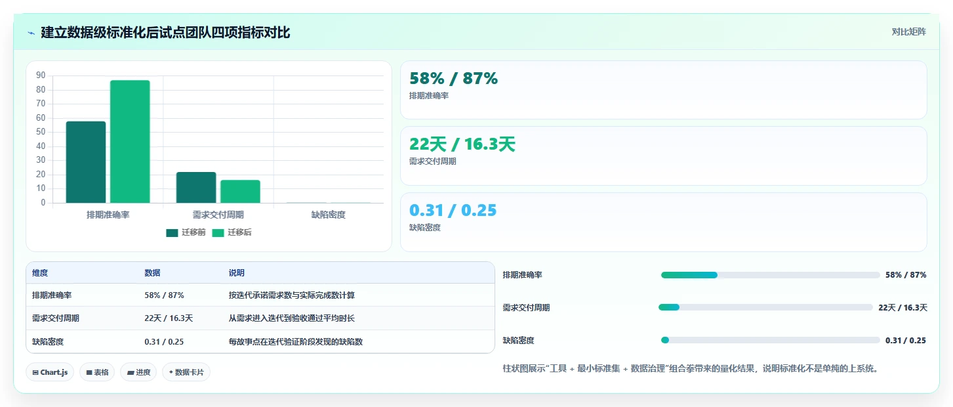This screenshot has height=407, width=953.
Task: Click the 排期准确率 progress row label
Action: tap(523, 275)
